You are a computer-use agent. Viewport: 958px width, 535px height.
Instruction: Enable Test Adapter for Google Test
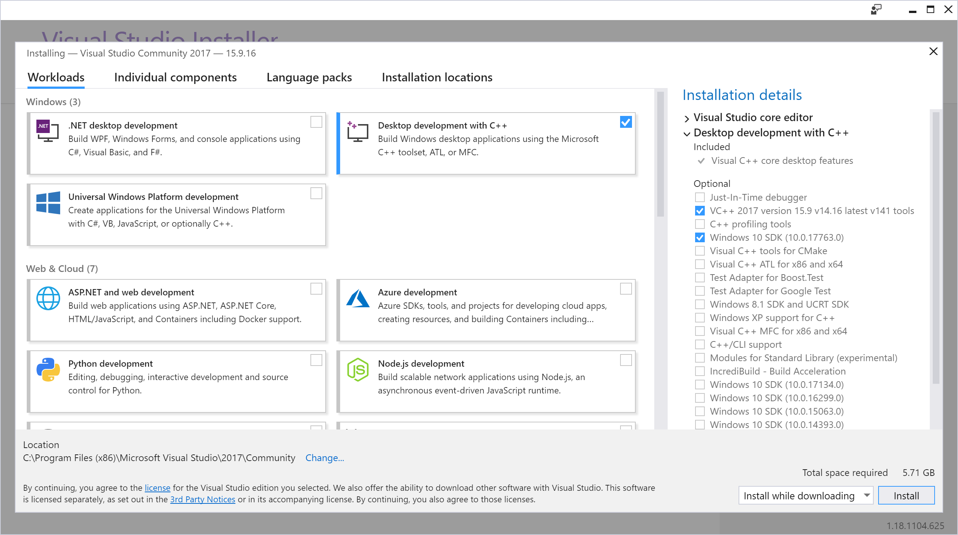point(700,291)
